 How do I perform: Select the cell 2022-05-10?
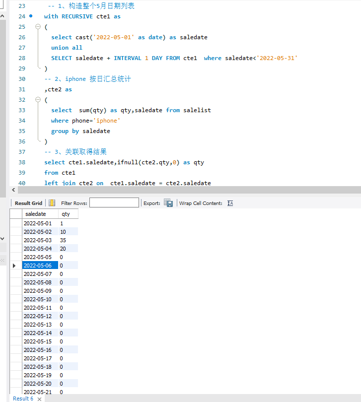click(40, 299)
